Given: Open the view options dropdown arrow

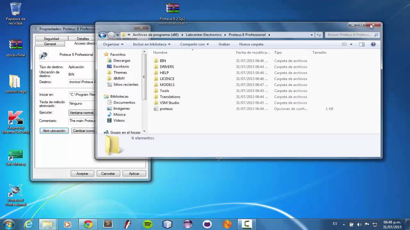Looking at the screenshot, I should point(351,44).
